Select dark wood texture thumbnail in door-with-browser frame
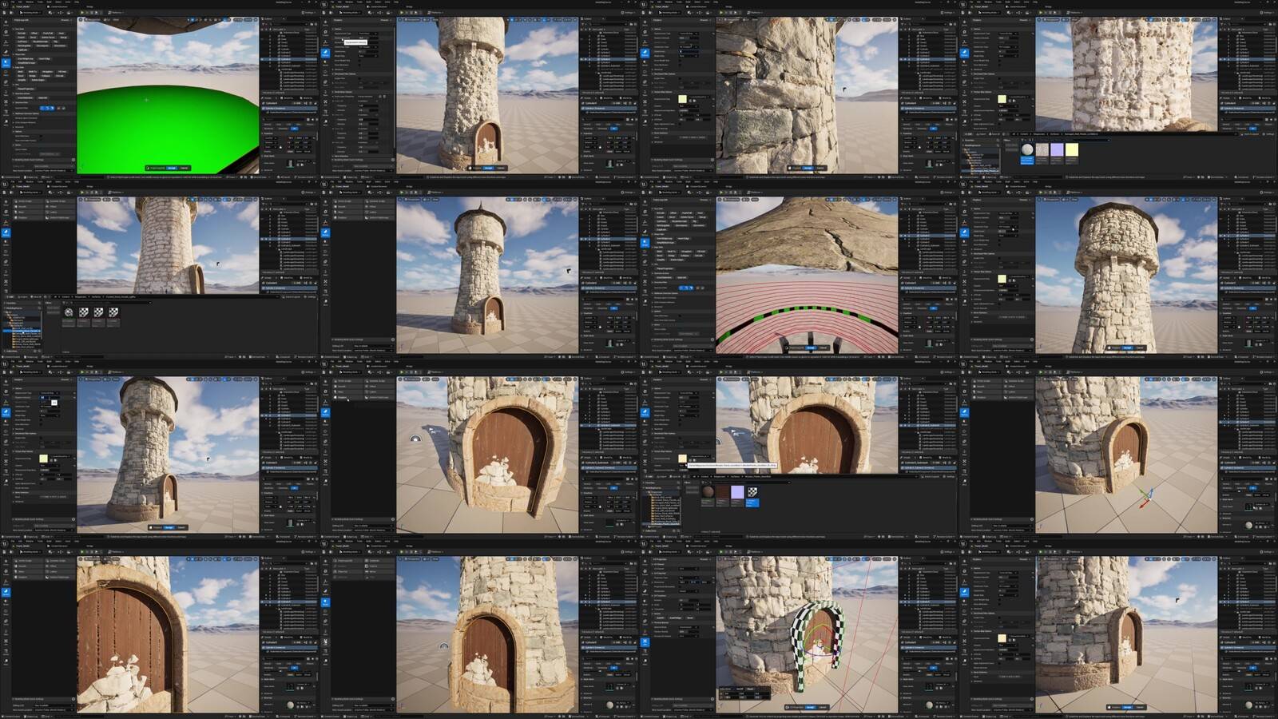1278x719 pixels. (x=723, y=492)
